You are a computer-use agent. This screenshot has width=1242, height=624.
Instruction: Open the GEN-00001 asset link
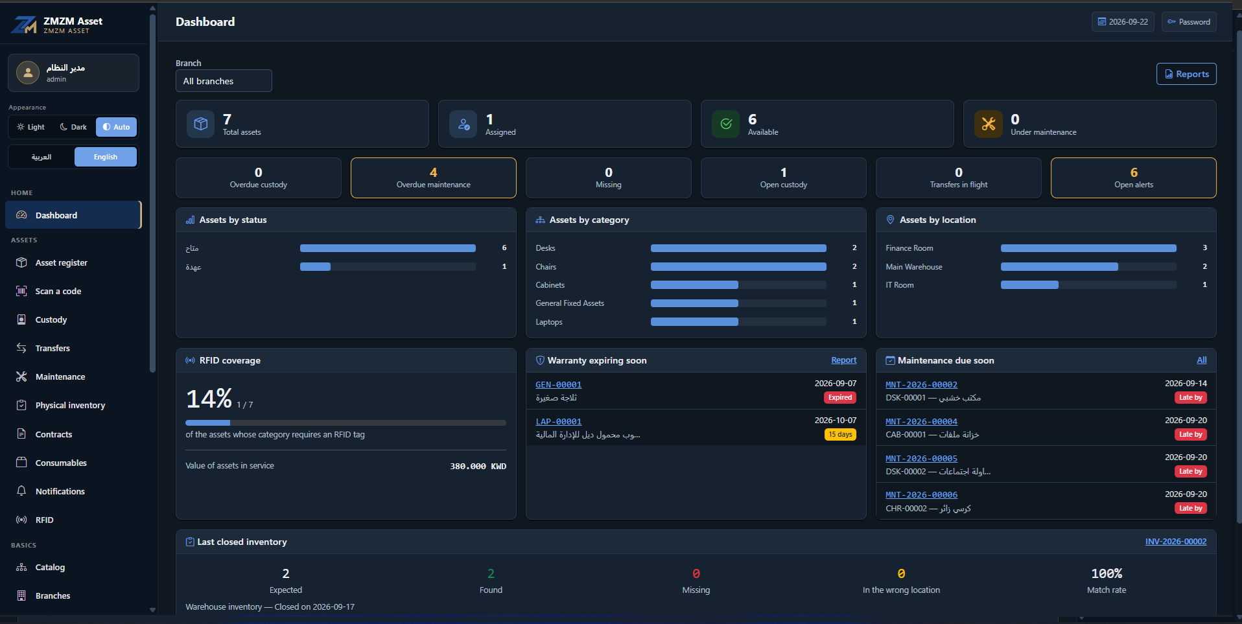point(559,385)
